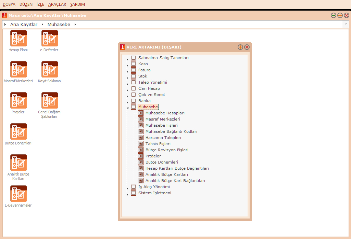Expand the Kasa tree node
This screenshot has height=239, width=351.
pos(127,66)
